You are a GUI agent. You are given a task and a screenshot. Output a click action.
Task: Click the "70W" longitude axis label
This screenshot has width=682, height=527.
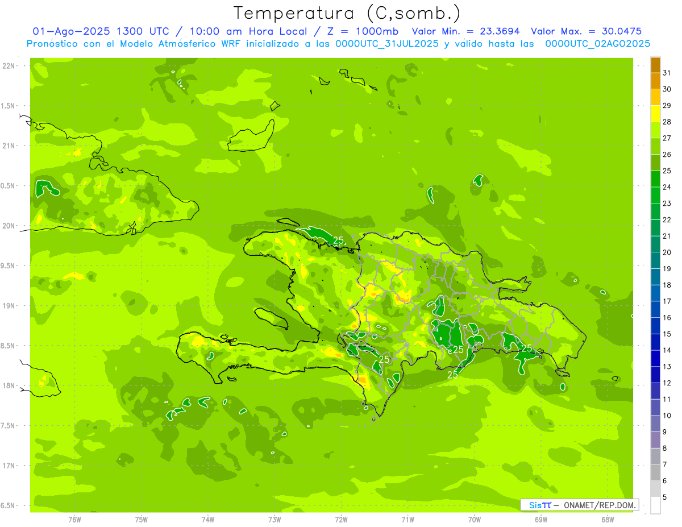(474, 519)
